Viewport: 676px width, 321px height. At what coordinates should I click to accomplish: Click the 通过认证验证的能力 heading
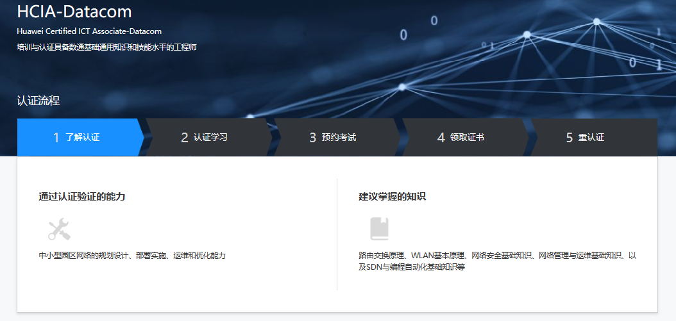pyautogui.click(x=82, y=197)
